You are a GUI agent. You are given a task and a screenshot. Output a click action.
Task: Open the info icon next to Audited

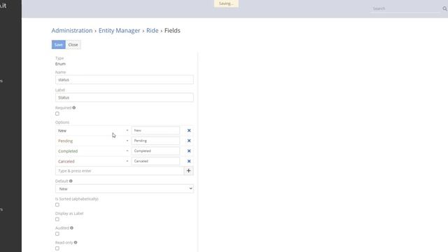point(71,227)
